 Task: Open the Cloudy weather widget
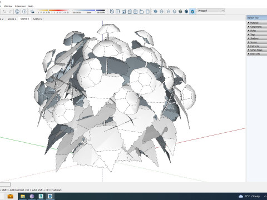[249, 196]
